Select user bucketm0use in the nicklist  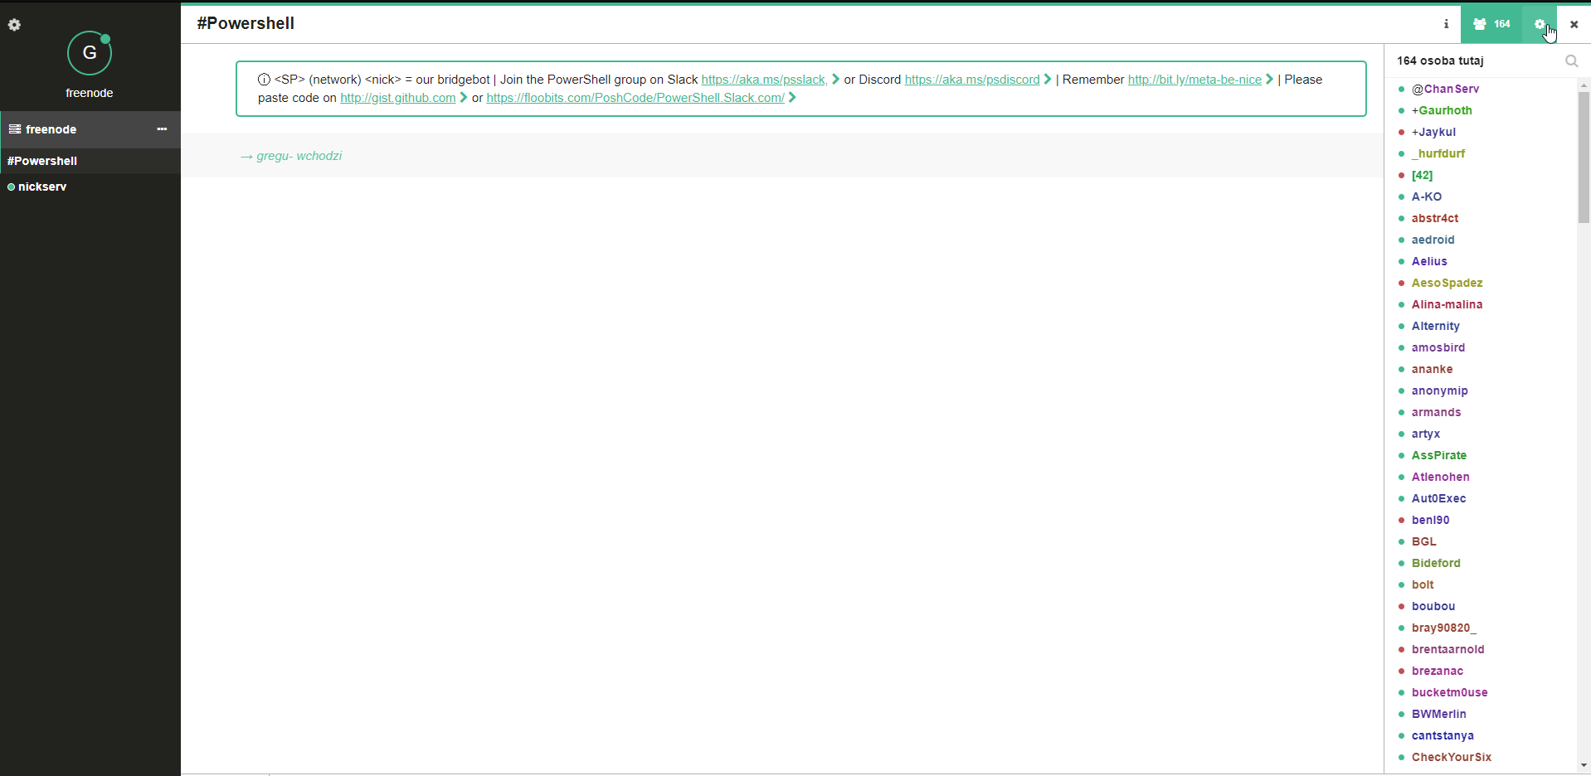click(1450, 692)
